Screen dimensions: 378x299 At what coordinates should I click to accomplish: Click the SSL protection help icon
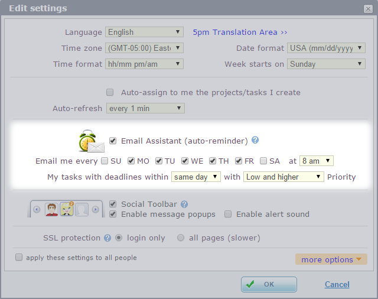click(107, 238)
